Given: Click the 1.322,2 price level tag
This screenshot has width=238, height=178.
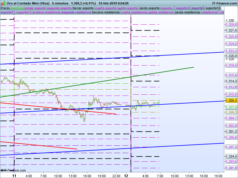Looking at the screenshot, I should coord(231,51).
